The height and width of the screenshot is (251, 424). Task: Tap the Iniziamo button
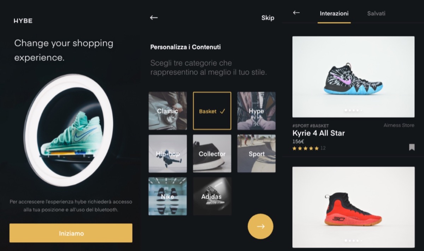(x=71, y=233)
